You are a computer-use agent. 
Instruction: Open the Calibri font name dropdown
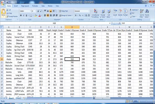[30, 11]
